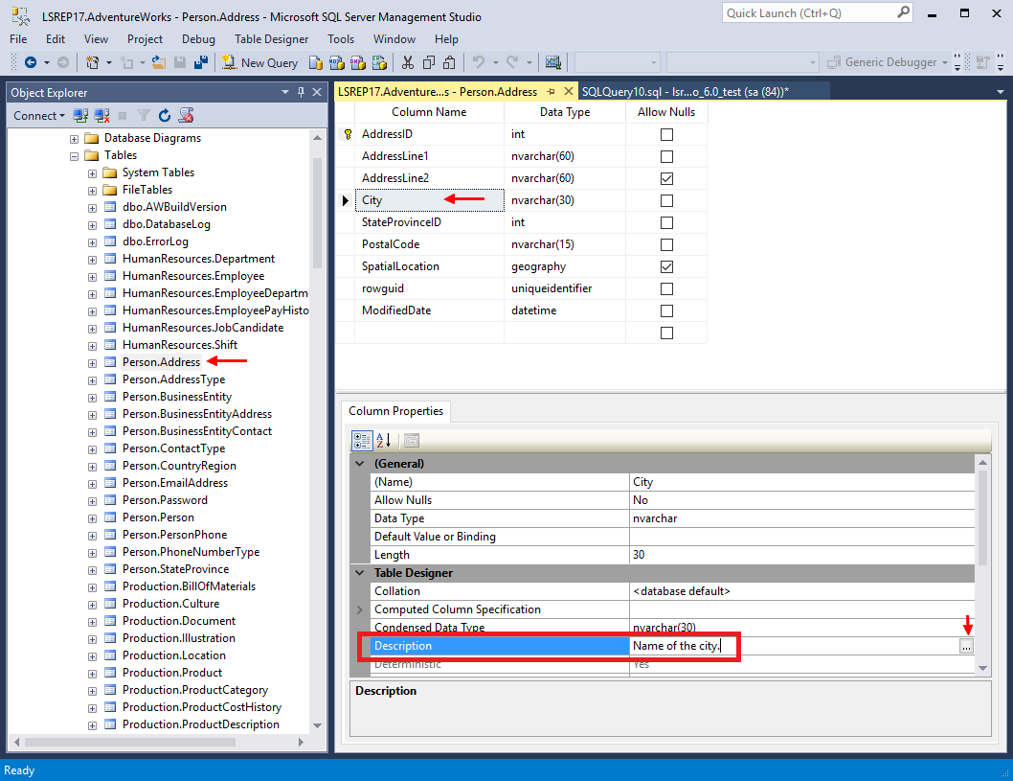Enable Allow Nulls for City column
This screenshot has width=1013, height=781.
click(665, 199)
